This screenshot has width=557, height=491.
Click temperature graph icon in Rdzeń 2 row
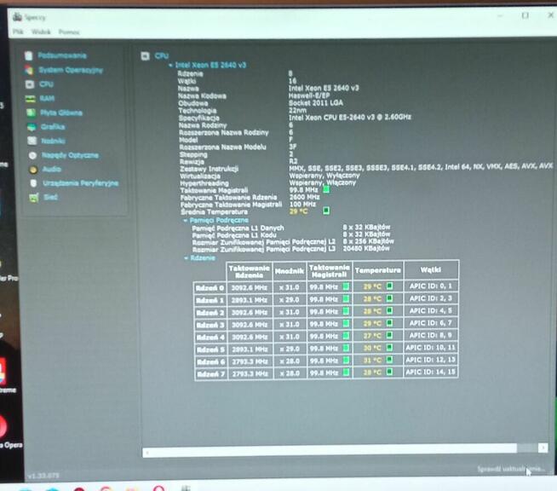[390, 310]
